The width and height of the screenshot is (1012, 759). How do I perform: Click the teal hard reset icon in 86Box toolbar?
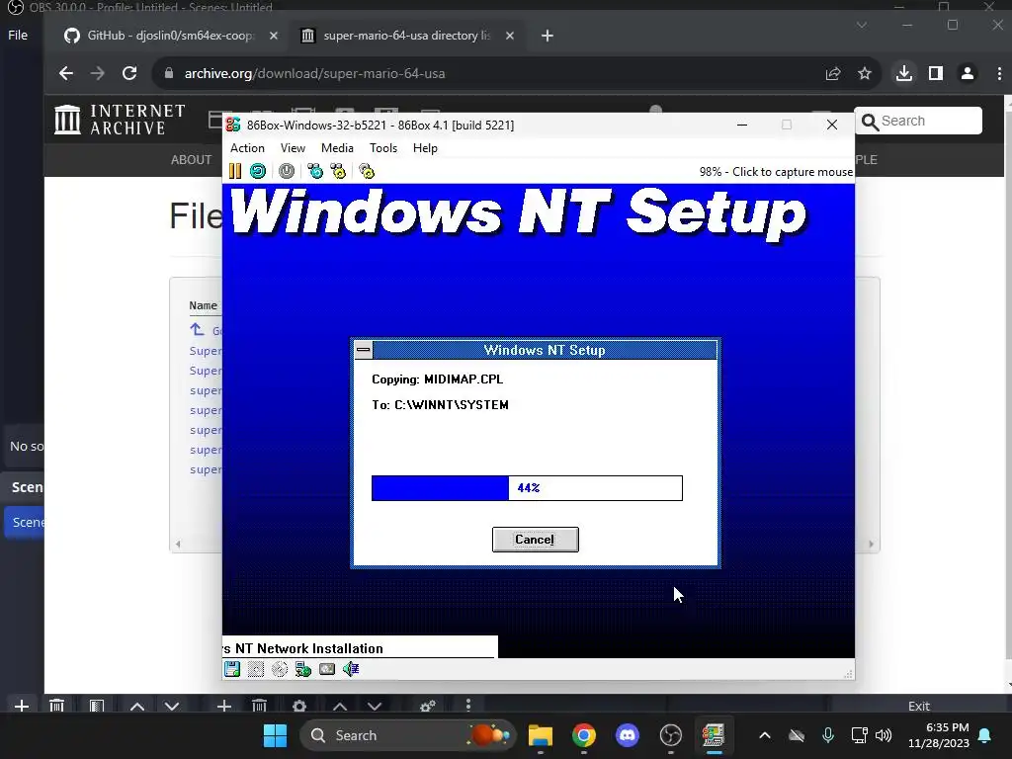[258, 171]
